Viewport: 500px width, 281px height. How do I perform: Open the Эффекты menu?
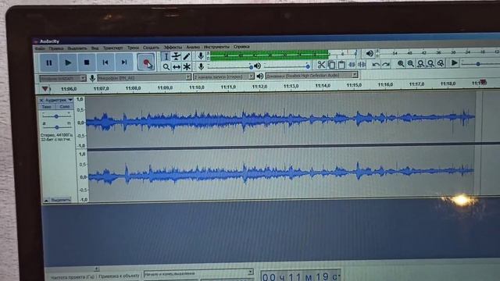coord(173,47)
